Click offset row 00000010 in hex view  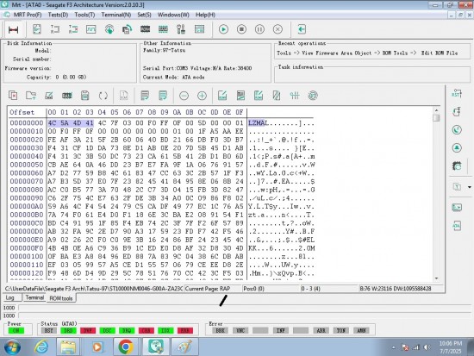click(x=27, y=131)
